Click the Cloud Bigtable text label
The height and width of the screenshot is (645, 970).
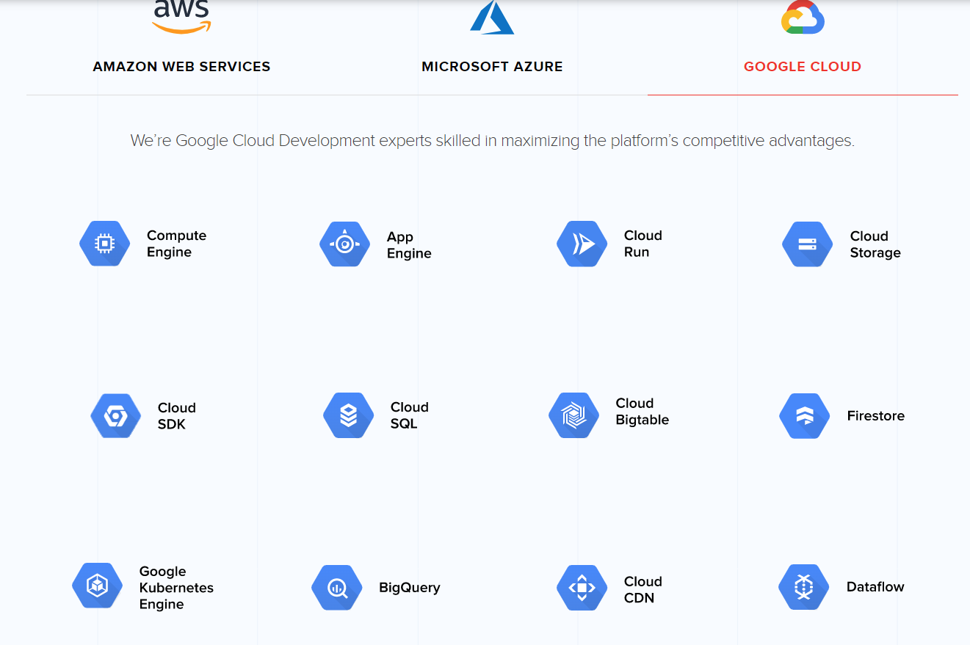642,412
